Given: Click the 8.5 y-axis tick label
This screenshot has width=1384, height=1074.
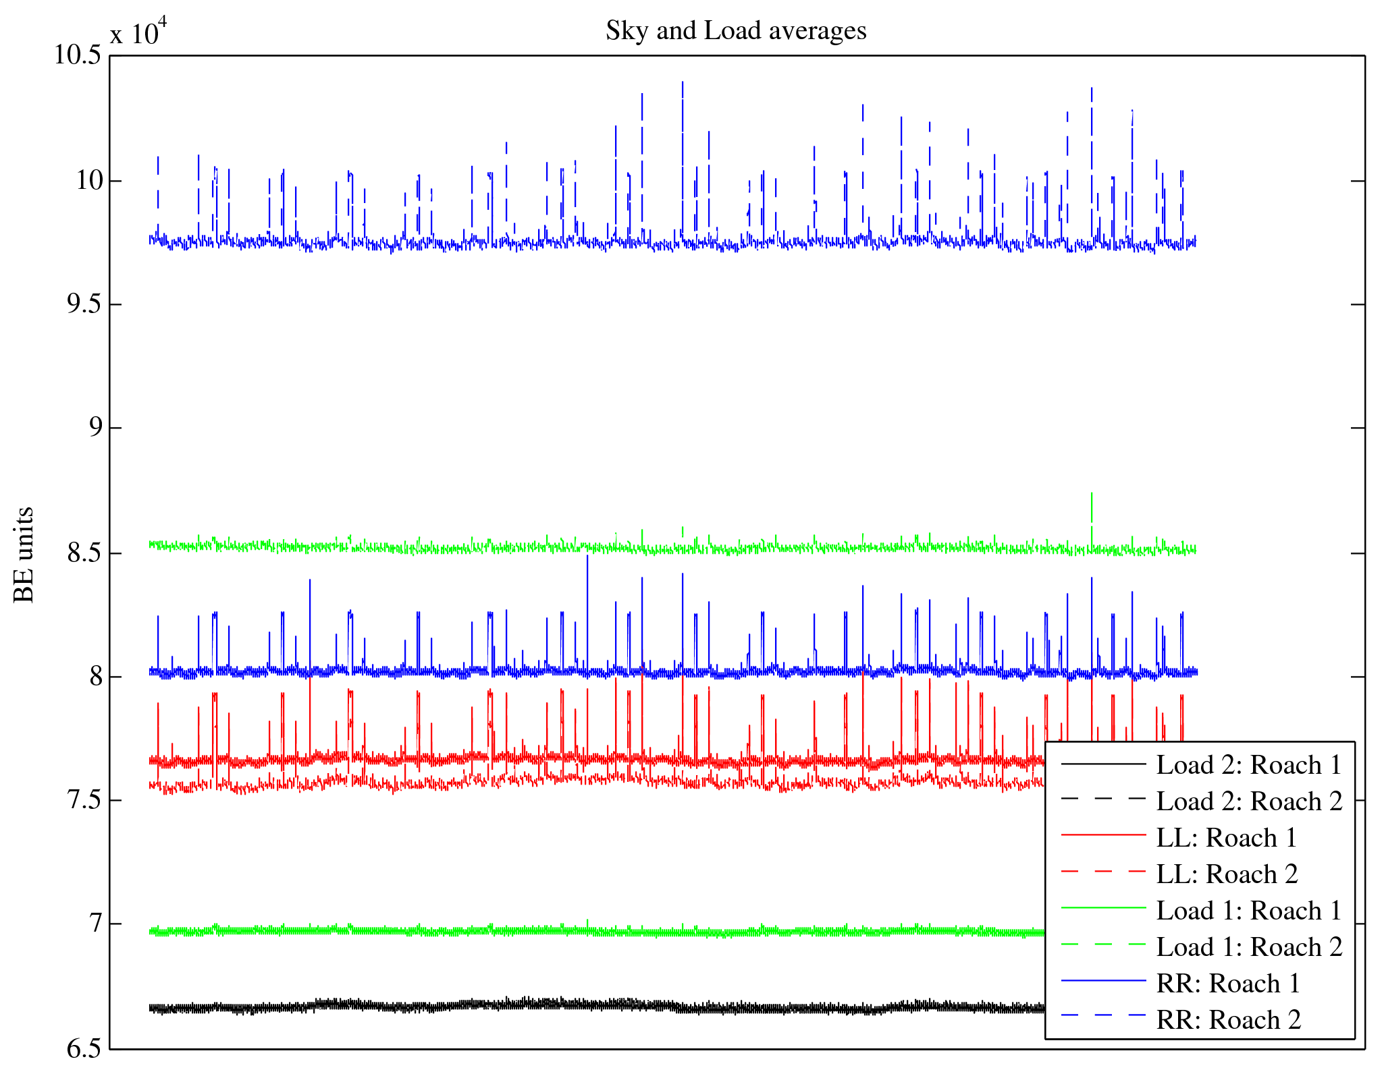Looking at the screenshot, I should (x=84, y=553).
